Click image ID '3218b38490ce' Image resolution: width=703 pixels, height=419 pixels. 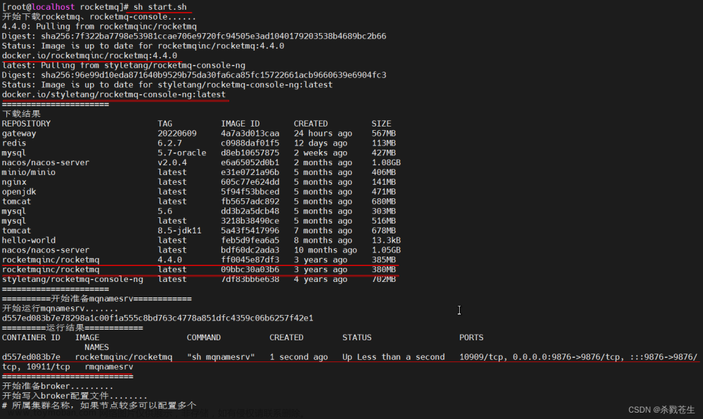(250, 221)
